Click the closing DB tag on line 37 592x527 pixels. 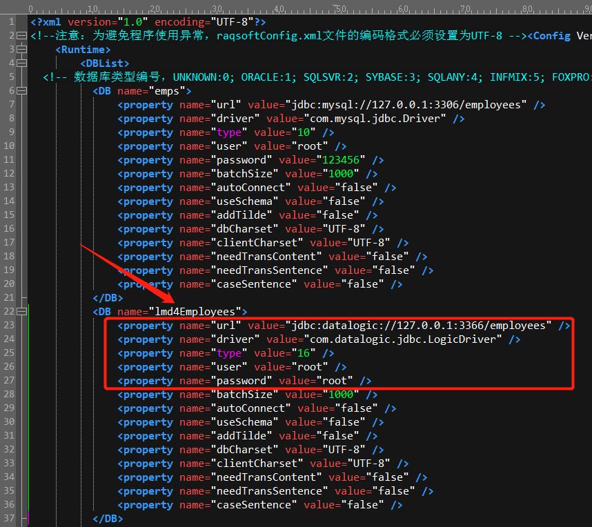coord(108,518)
